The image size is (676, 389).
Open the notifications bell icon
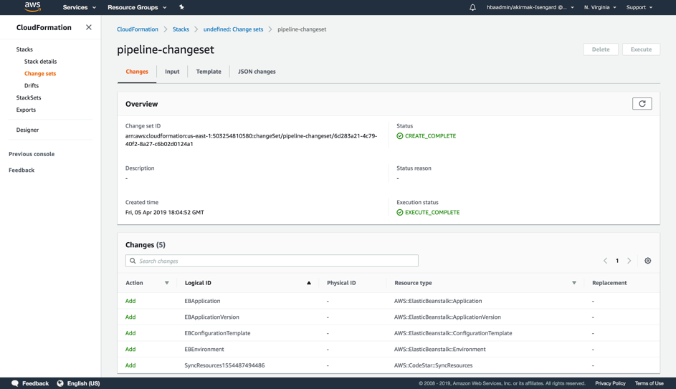coord(472,7)
